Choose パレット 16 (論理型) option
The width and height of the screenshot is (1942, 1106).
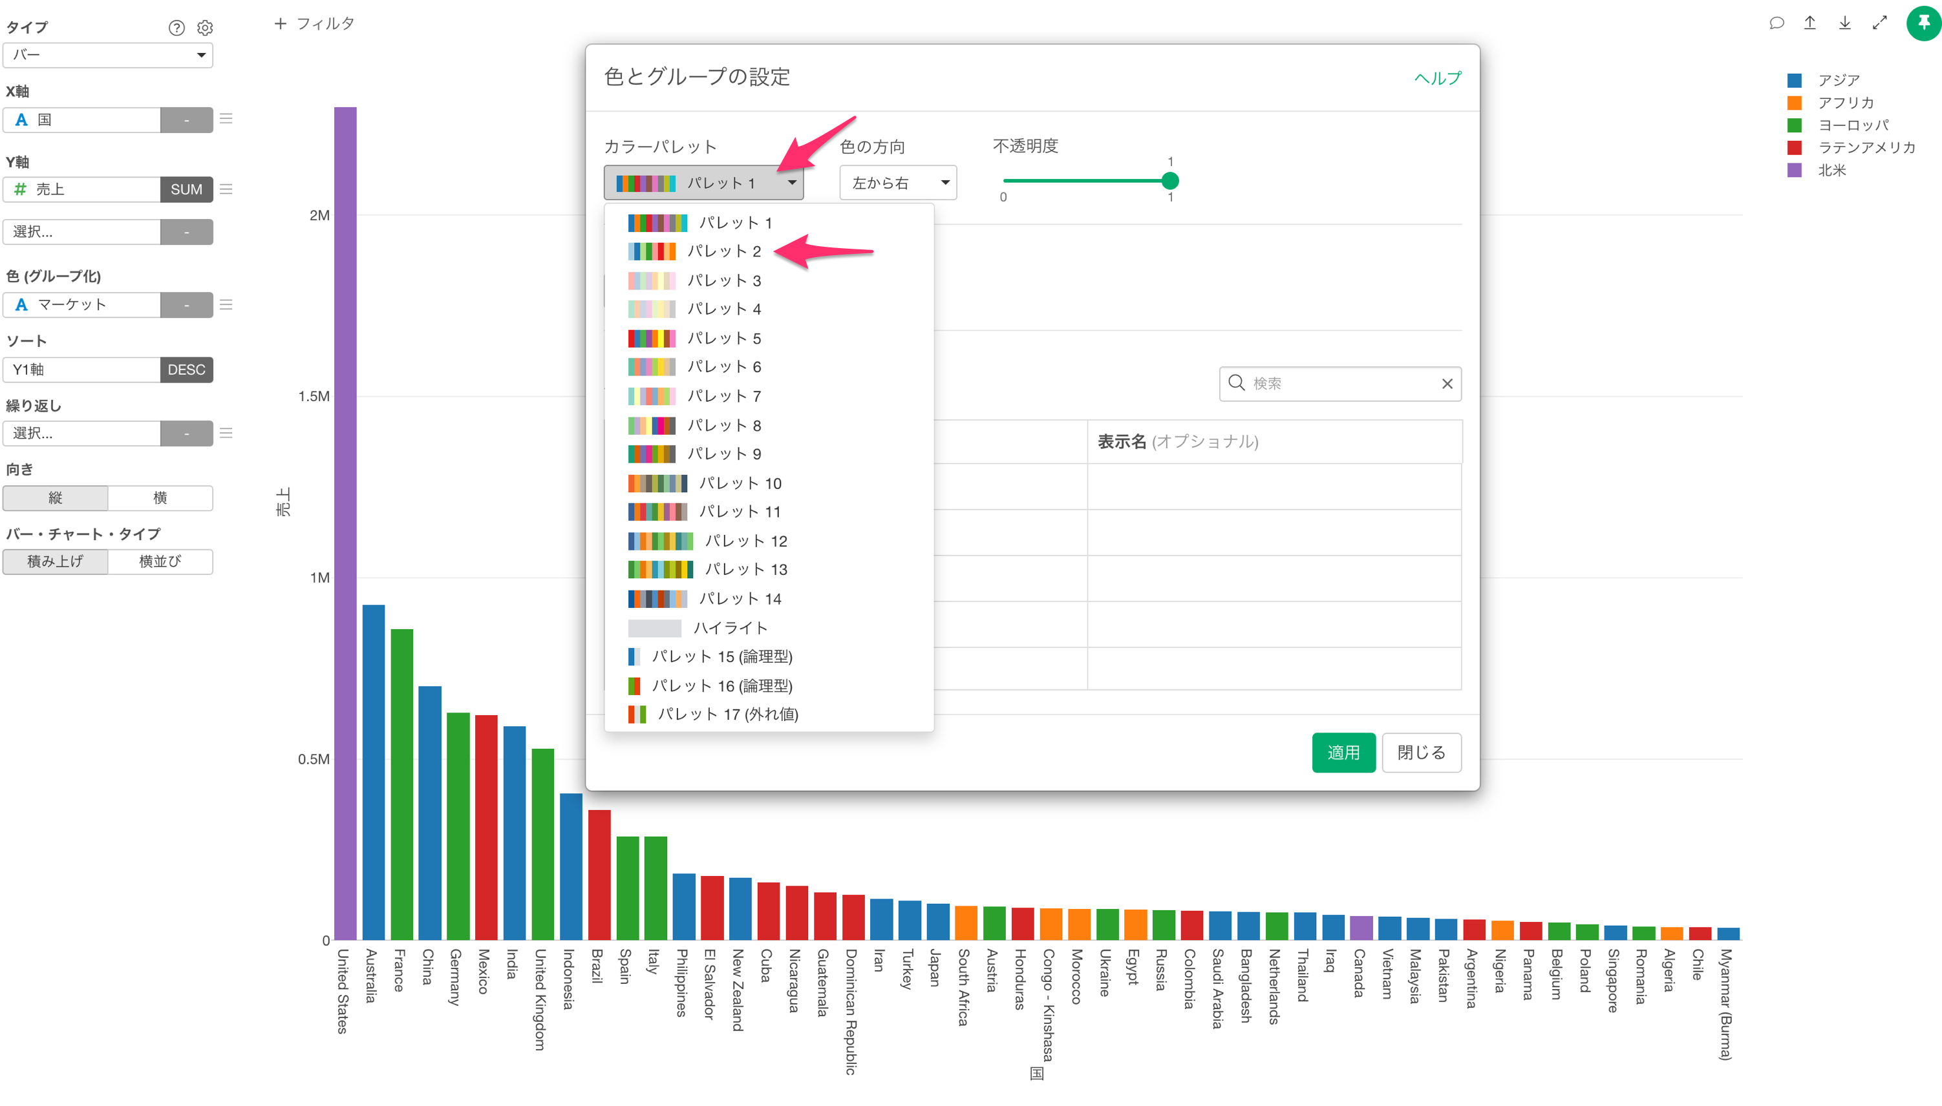tap(769, 686)
